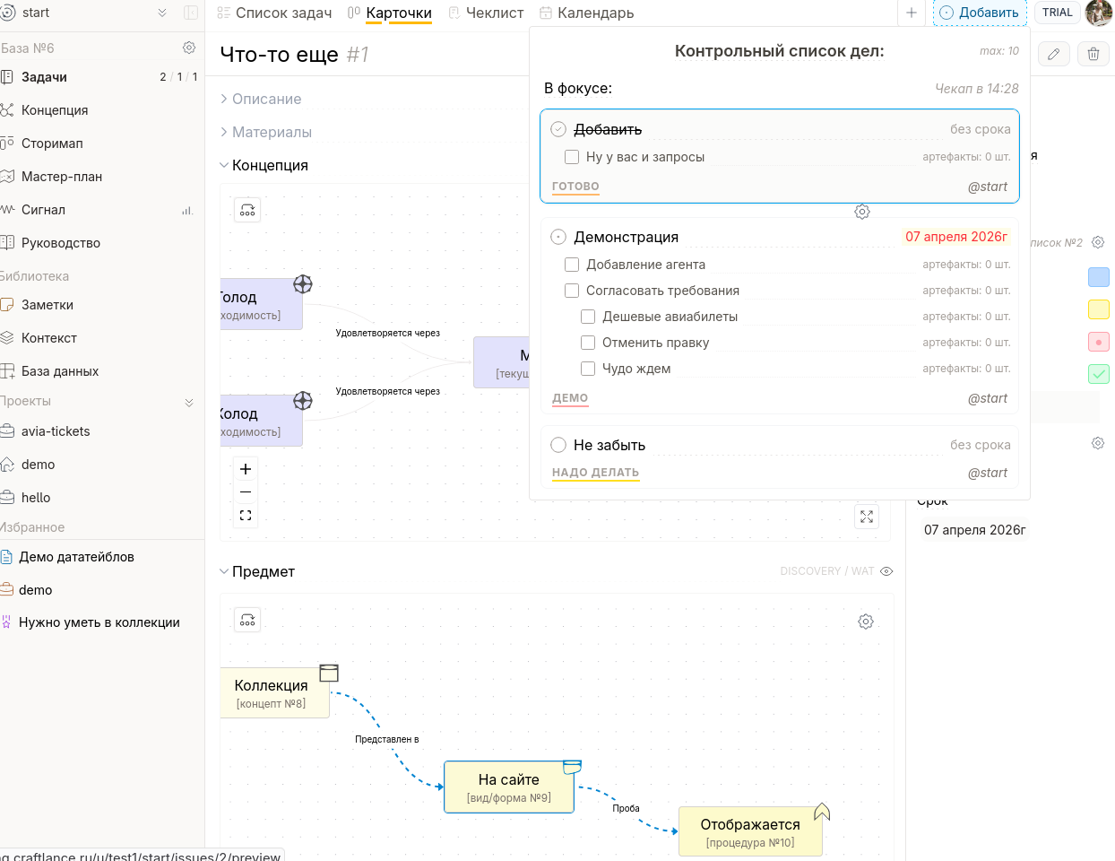This screenshot has height=861, width=1115.
Task: Click the gear icon below the Добавить task card
Action: pyautogui.click(x=862, y=213)
